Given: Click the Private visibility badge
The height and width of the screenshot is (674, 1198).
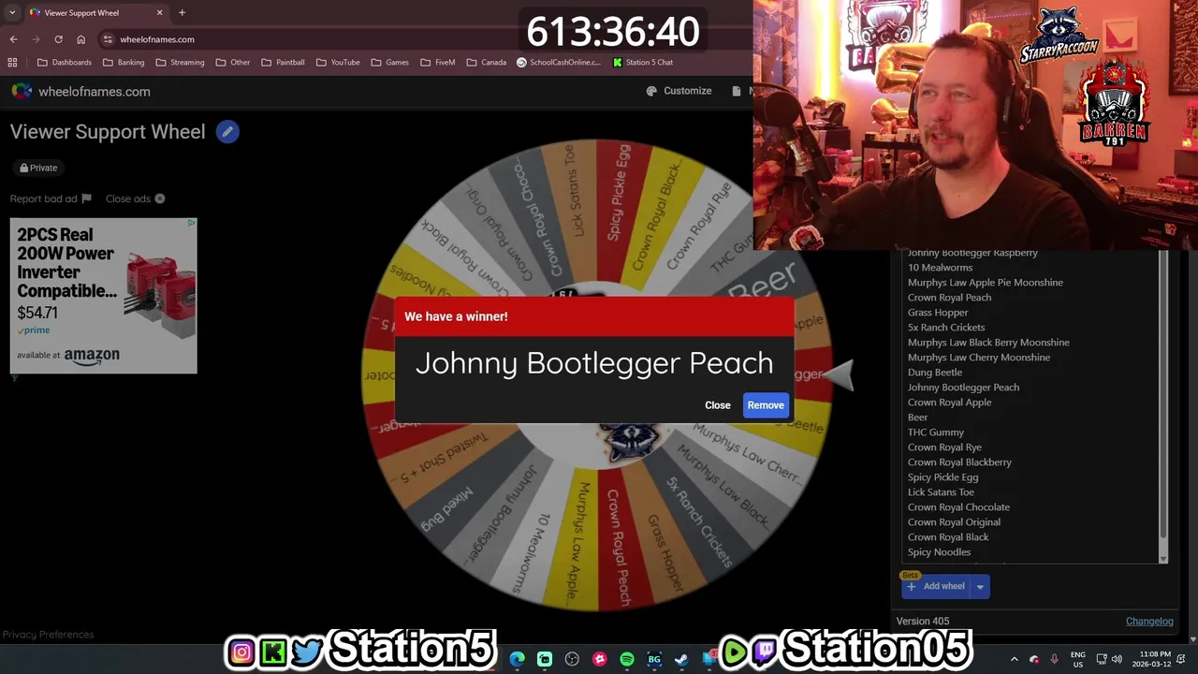Looking at the screenshot, I should click(x=38, y=168).
